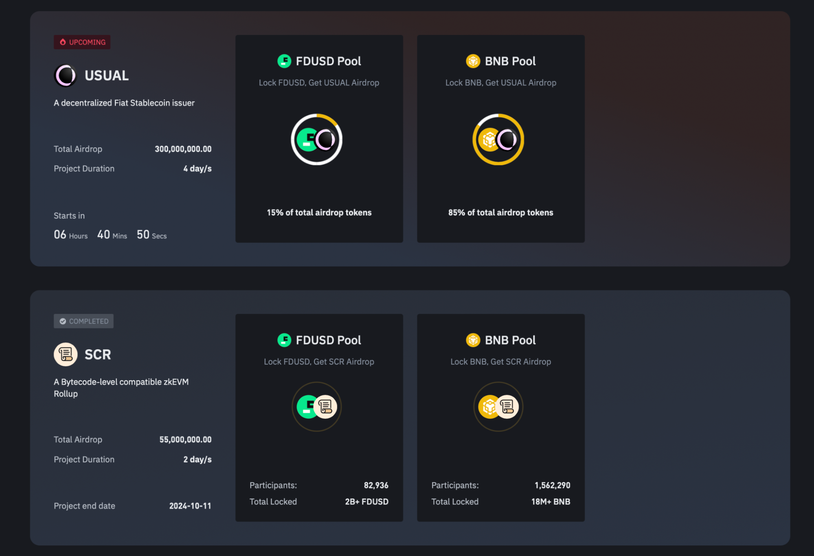Click the '40 Mins' countdown value
This screenshot has width=814, height=556.
click(x=112, y=235)
